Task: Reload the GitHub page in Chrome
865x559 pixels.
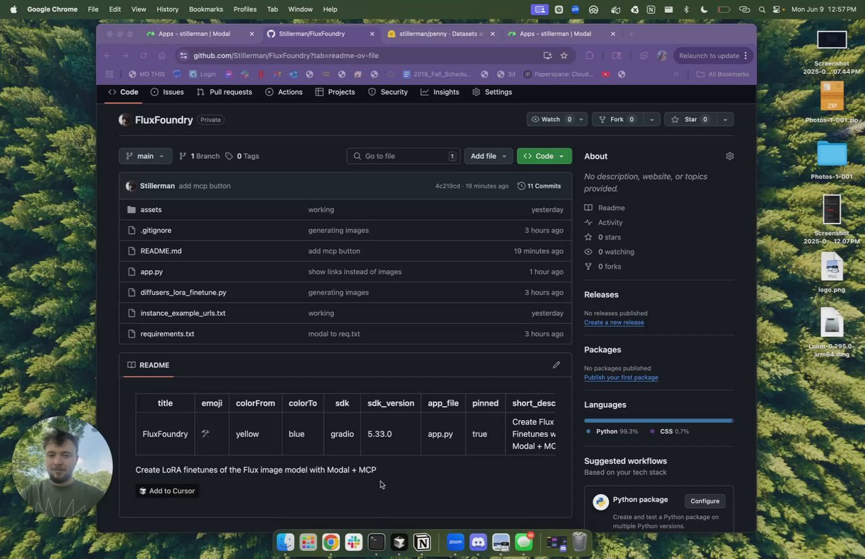Action: [143, 55]
